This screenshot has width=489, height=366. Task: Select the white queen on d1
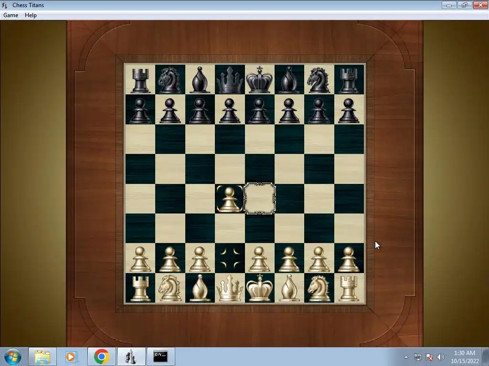click(230, 288)
